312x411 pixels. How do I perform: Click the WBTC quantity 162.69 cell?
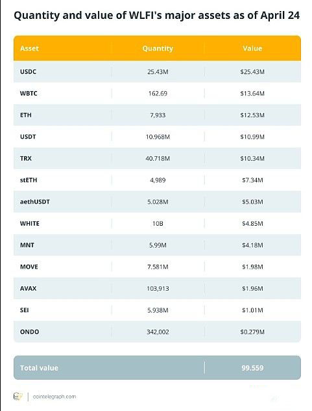click(158, 93)
